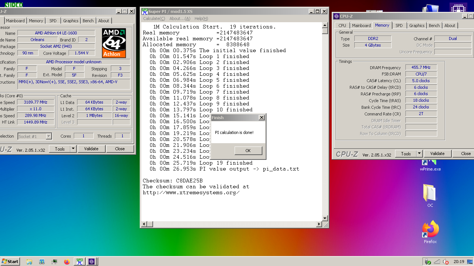Expand the Tools dropdown arrow in the left CPU-Z window
474x266 pixels.
73,149
